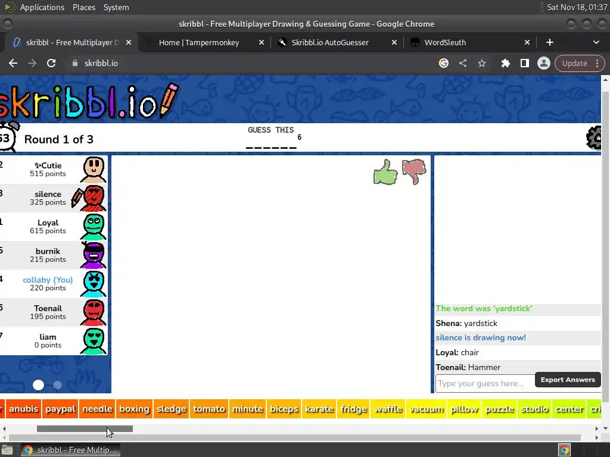Click the word list horizontal scrollbar thumb

(x=85, y=428)
